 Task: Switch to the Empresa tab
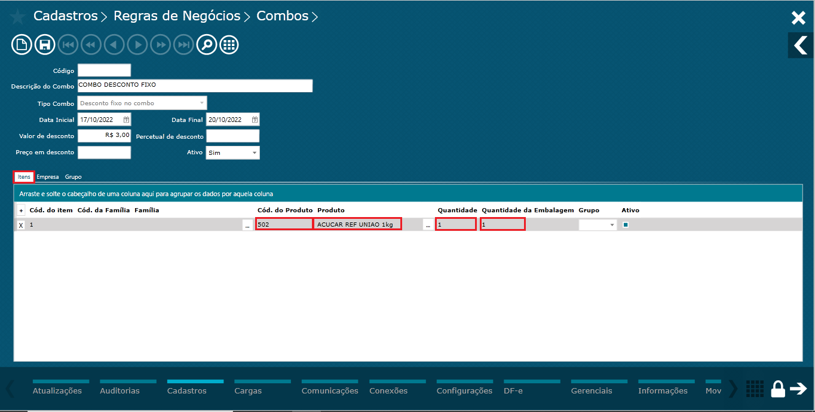48,177
